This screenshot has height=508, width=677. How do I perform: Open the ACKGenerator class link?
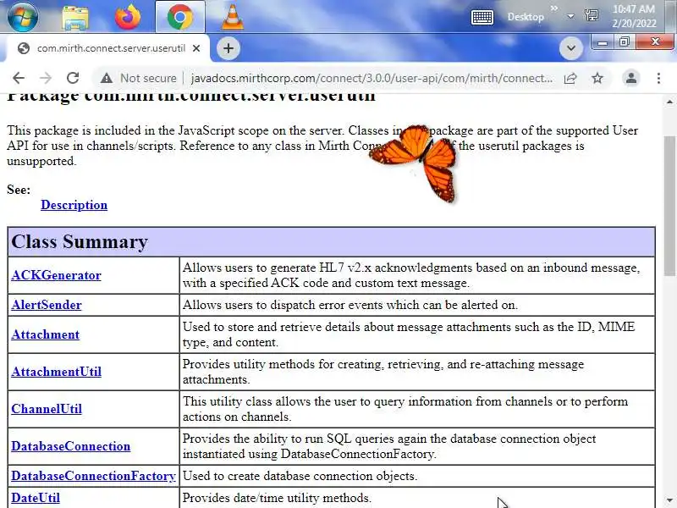coord(56,275)
